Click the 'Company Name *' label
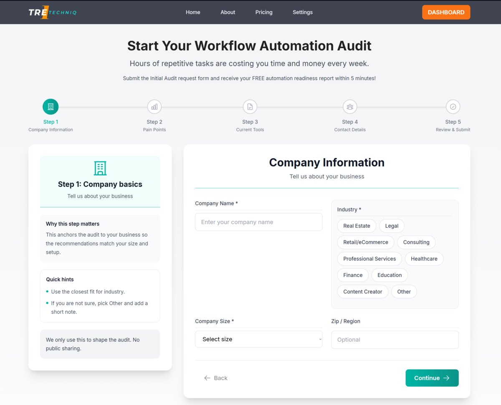This screenshot has width=501, height=405. pyautogui.click(x=216, y=203)
